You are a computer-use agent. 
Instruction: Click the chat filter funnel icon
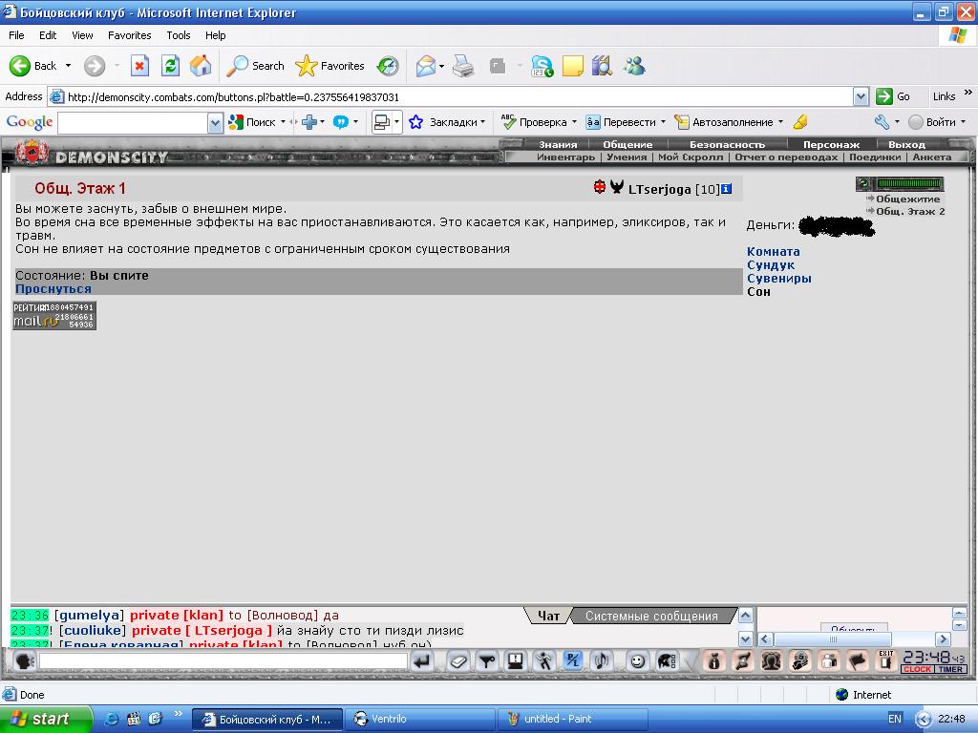(487, 660)
